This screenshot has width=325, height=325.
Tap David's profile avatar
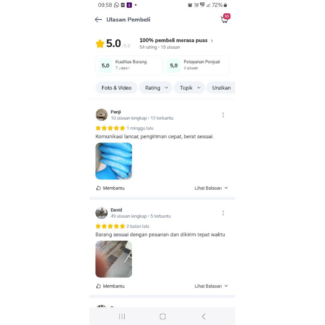tap(102, 212)
